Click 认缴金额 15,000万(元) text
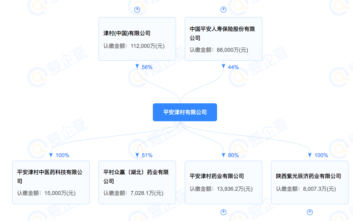 (x=46, y=193)
